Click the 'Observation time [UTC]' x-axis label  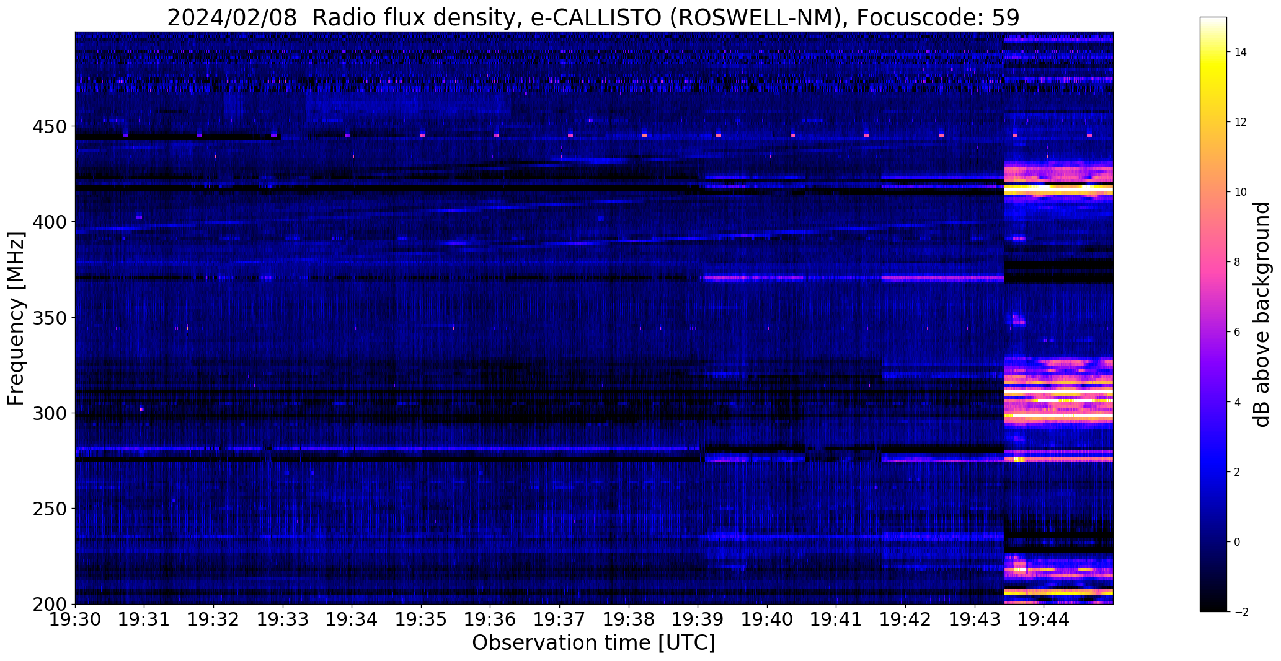tap(593, 643)
